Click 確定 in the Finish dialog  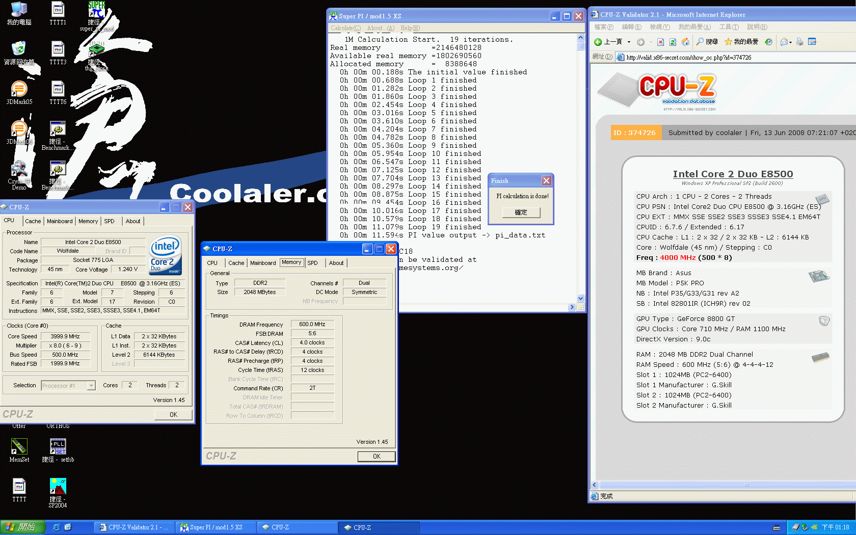521,212
